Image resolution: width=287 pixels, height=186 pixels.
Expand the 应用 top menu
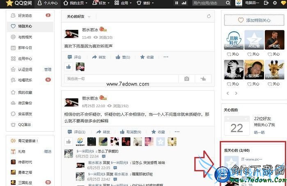coord(123,3)
